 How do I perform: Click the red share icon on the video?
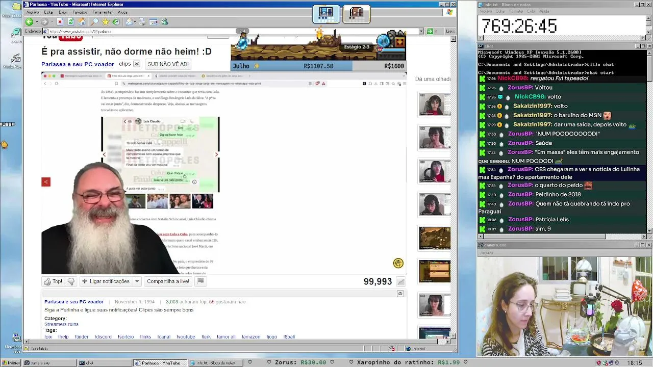46,182
